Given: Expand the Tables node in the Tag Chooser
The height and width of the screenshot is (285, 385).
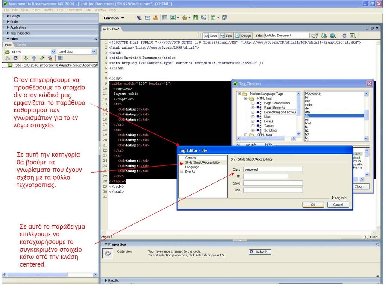Looking at the screenshot, I should click(x=253, y=126).
